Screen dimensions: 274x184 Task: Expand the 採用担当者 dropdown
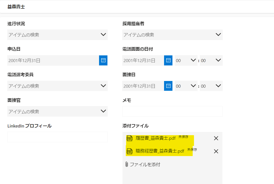pyautogui.click(x=218, y=35)
